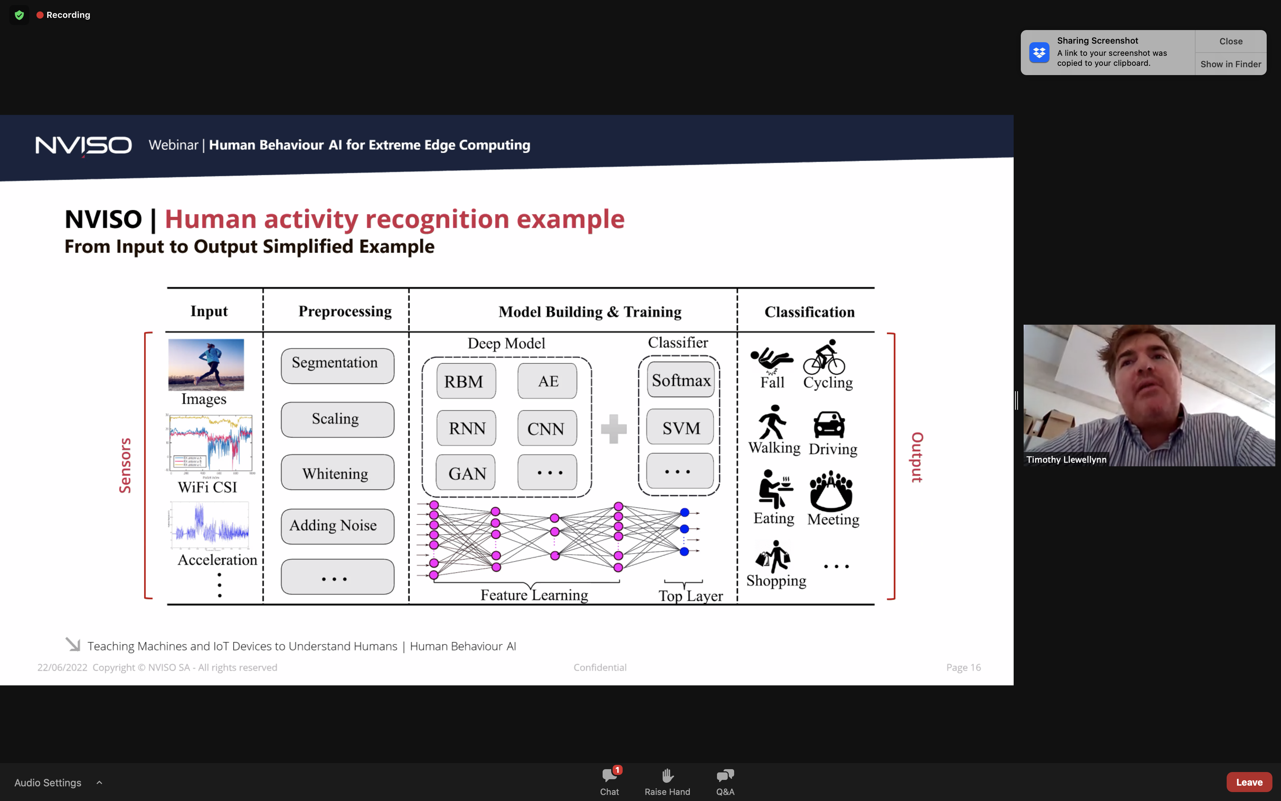
Task: Click the Driving car icon
Action: coord(829,424)
